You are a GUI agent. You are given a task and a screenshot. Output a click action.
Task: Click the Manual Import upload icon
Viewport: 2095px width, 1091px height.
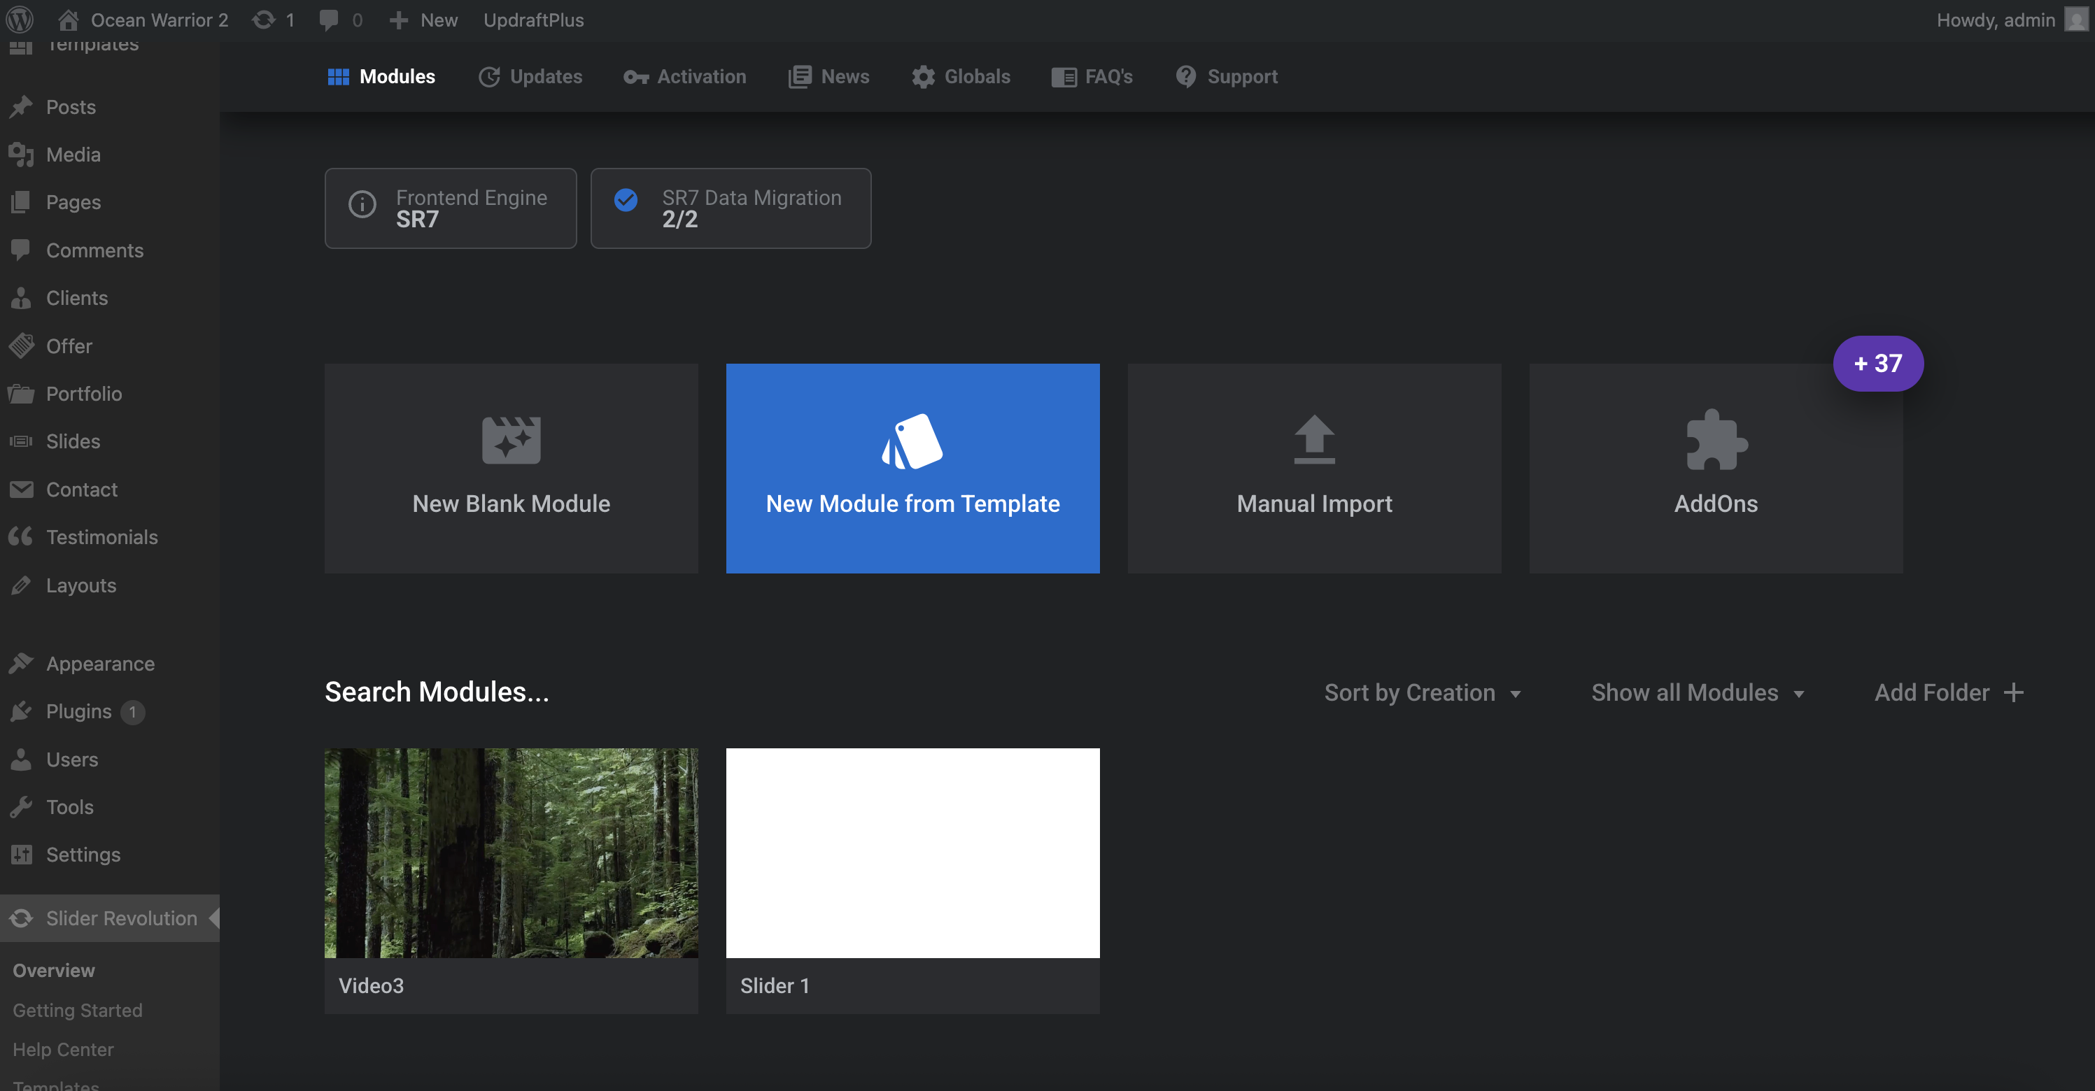point(1313,440)
